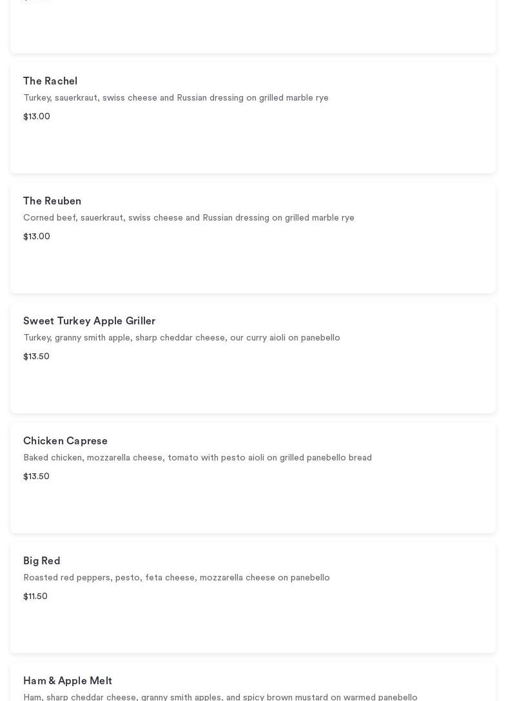Select the Ham & Apple Melt title
This screenshot has width=506, height=701.
[x=68, y=681]
